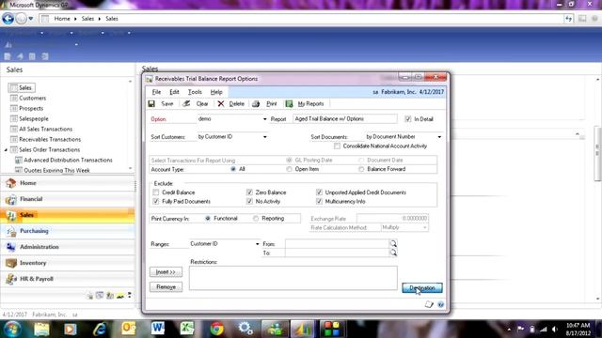Toggle the No Activity checkbox
602x338 pixels.
(249, 201)
